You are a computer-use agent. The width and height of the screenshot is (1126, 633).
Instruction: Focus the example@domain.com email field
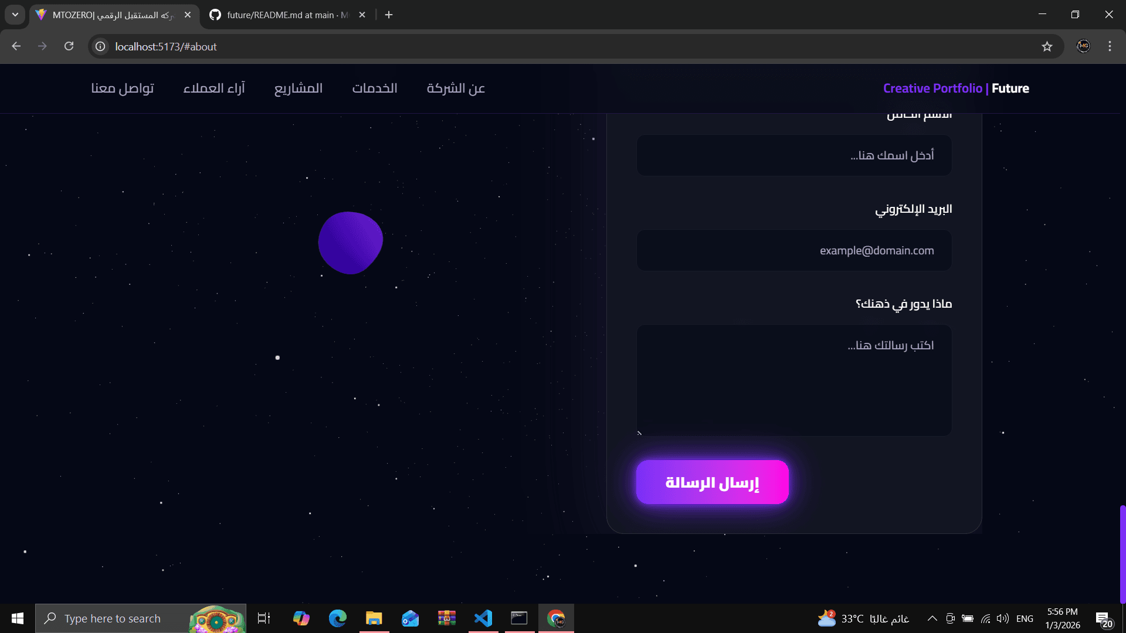pos(794,250)
